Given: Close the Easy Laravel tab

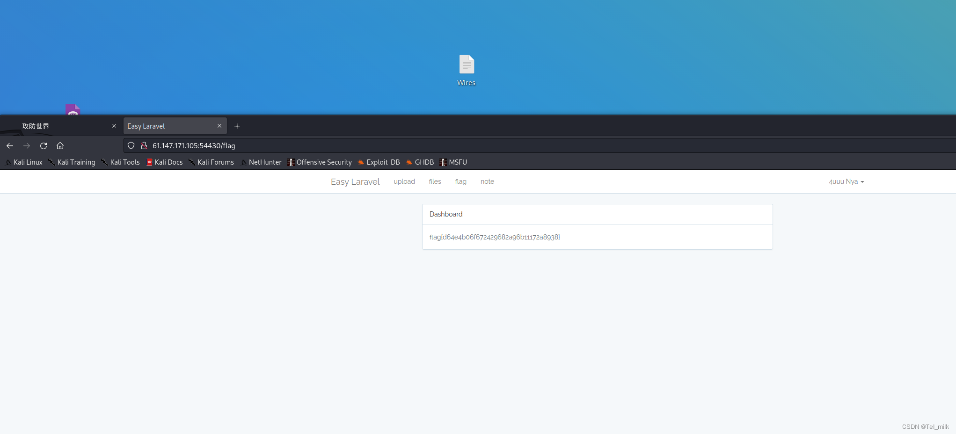Looking at the screenshot, I should [x=219, y=126].
